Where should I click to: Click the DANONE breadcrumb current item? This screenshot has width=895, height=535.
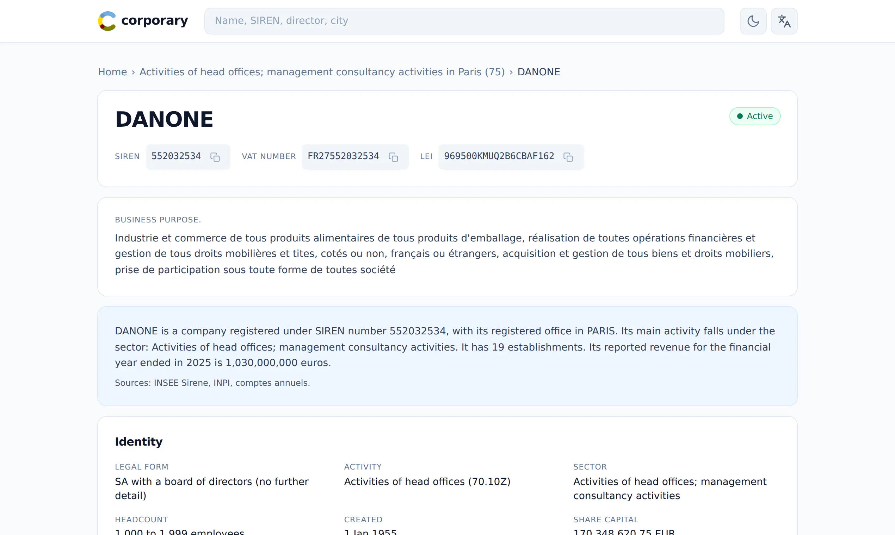click(x=538, y=72)
